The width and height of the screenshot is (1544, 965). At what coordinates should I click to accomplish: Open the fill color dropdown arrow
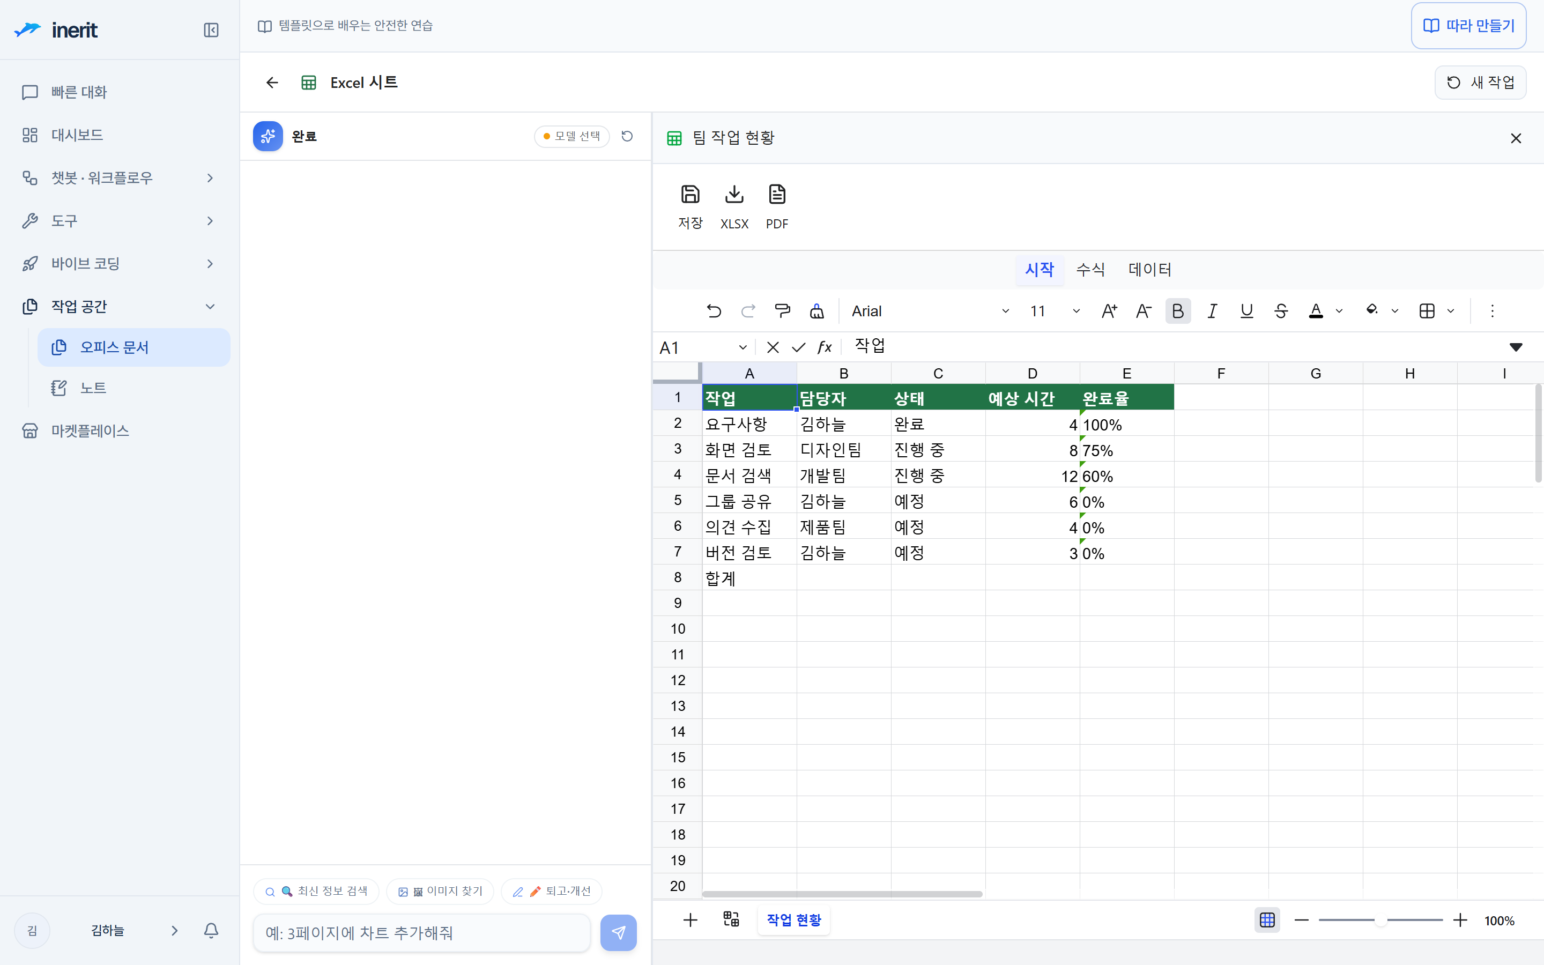click(1395, 311)
